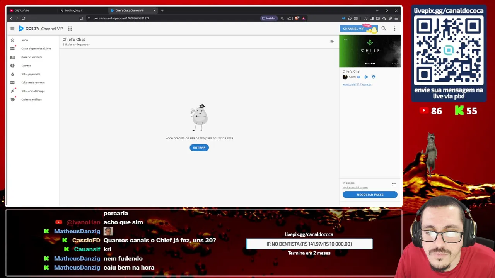Image resolution: width=495 pixels, height=278 pixels.
Task: Click the COS.TV Channel VIP logo
Action: point(41,29)
